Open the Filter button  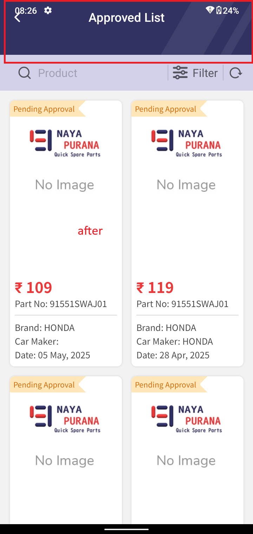pos(195,73)
